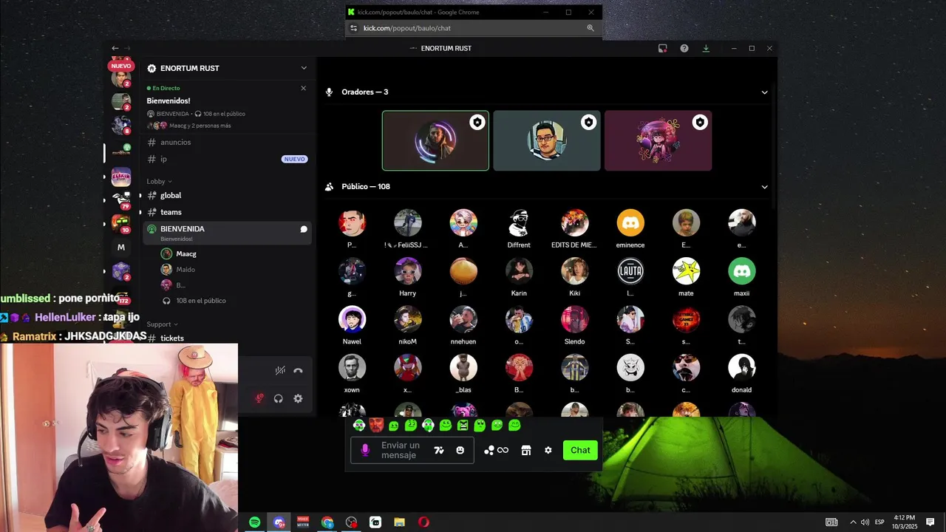Open the Discord help question-mark icon

pos(684,48)
